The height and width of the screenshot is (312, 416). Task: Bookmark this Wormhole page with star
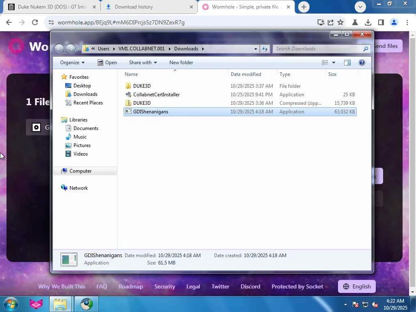pos(340,22)
